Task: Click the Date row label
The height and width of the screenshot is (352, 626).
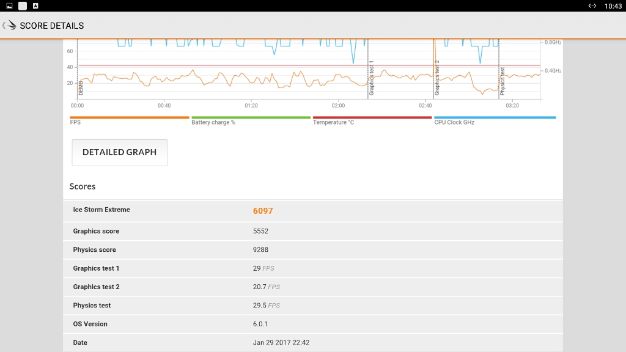Action: [x=80, y=342]
